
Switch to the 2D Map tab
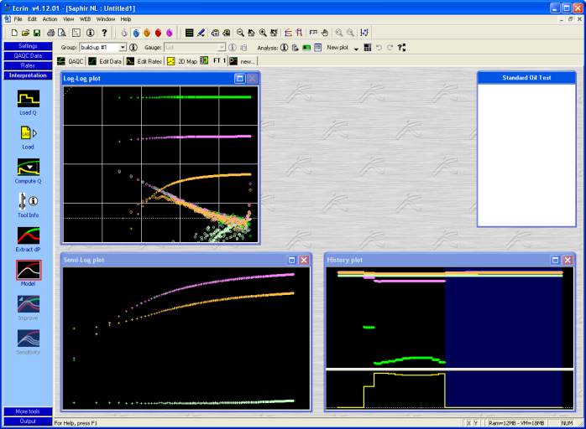coord(182,61)
